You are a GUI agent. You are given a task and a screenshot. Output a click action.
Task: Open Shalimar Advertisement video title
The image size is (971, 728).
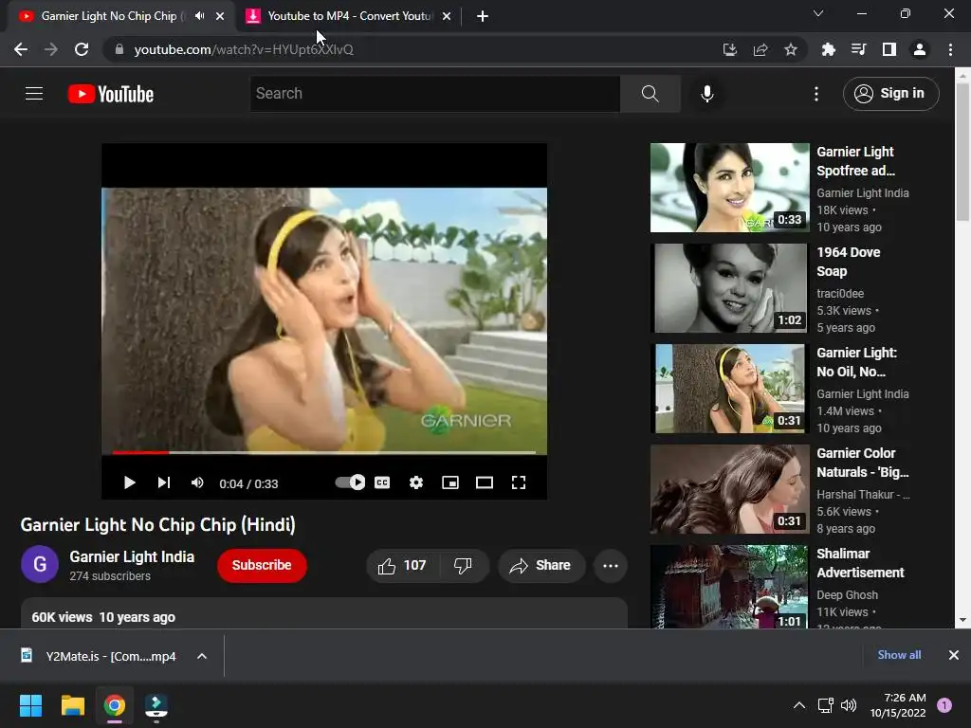[860, 563]
